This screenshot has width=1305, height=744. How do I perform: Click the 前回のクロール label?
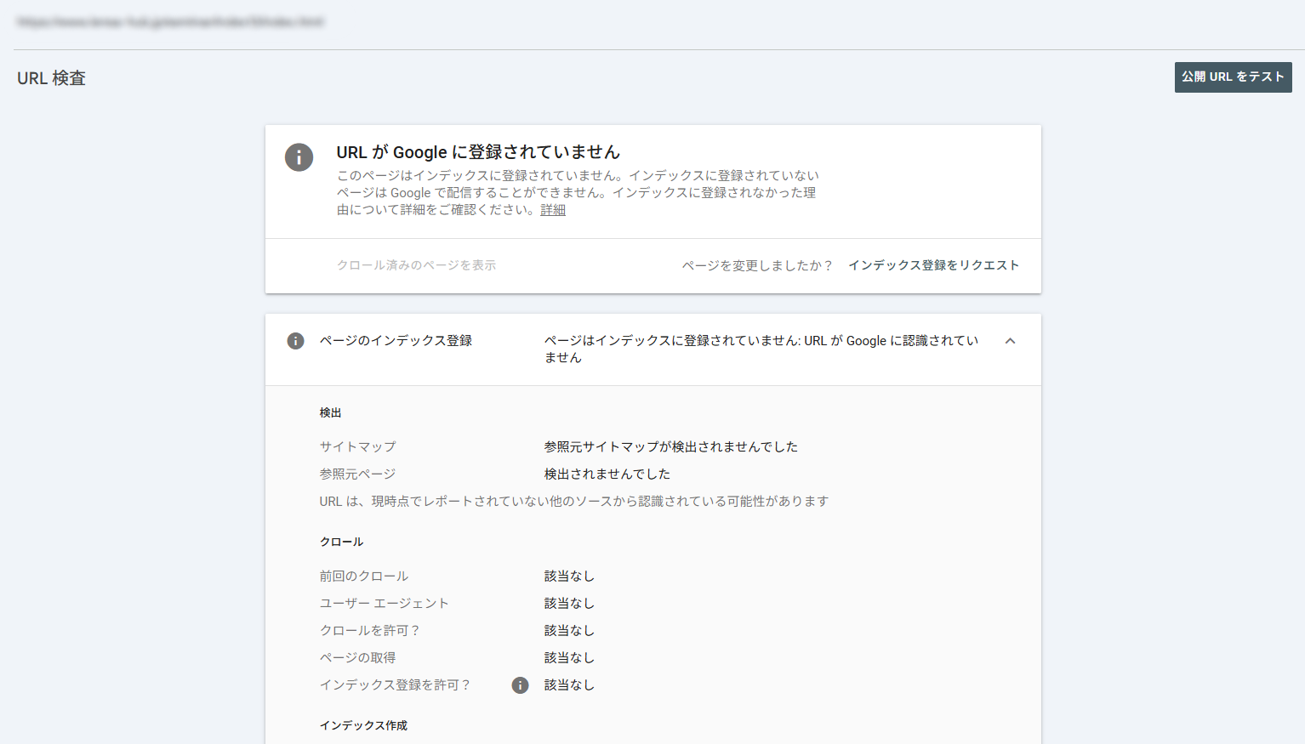363,576
